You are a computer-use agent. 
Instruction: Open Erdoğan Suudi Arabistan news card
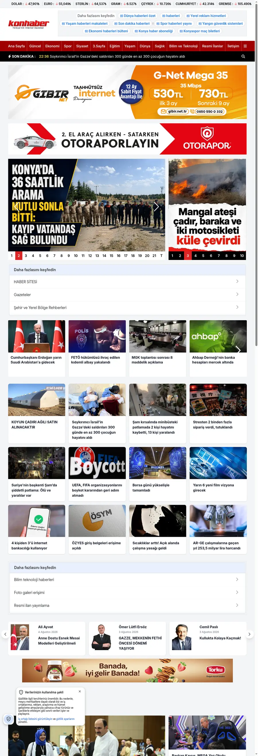(36, 348)
